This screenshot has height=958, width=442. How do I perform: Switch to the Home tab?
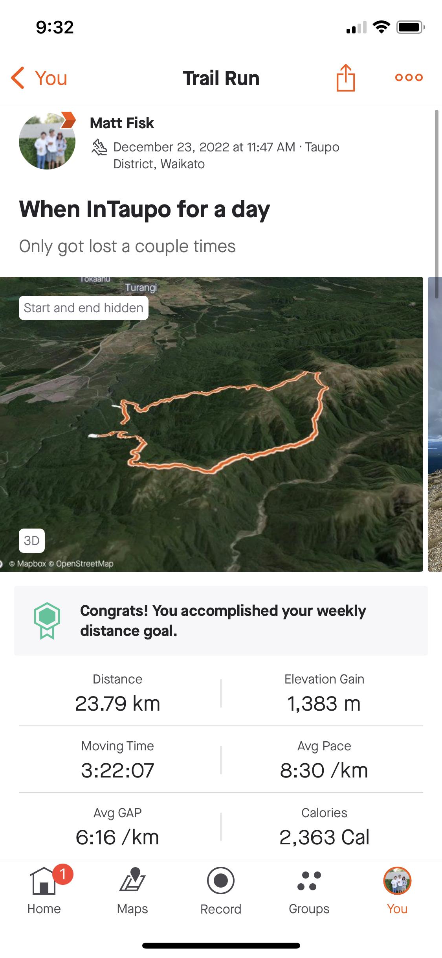pyautogui.click(x=44, y=887)
